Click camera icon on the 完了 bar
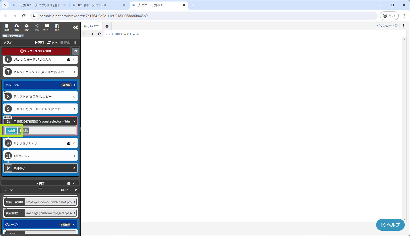The height and width of the screenshot is (236, 410). tap(69, 183)
